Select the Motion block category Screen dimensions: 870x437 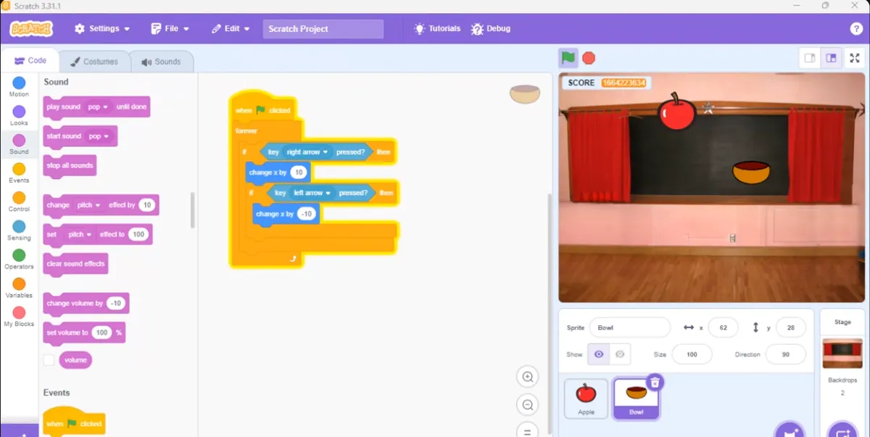click(19, 87)
